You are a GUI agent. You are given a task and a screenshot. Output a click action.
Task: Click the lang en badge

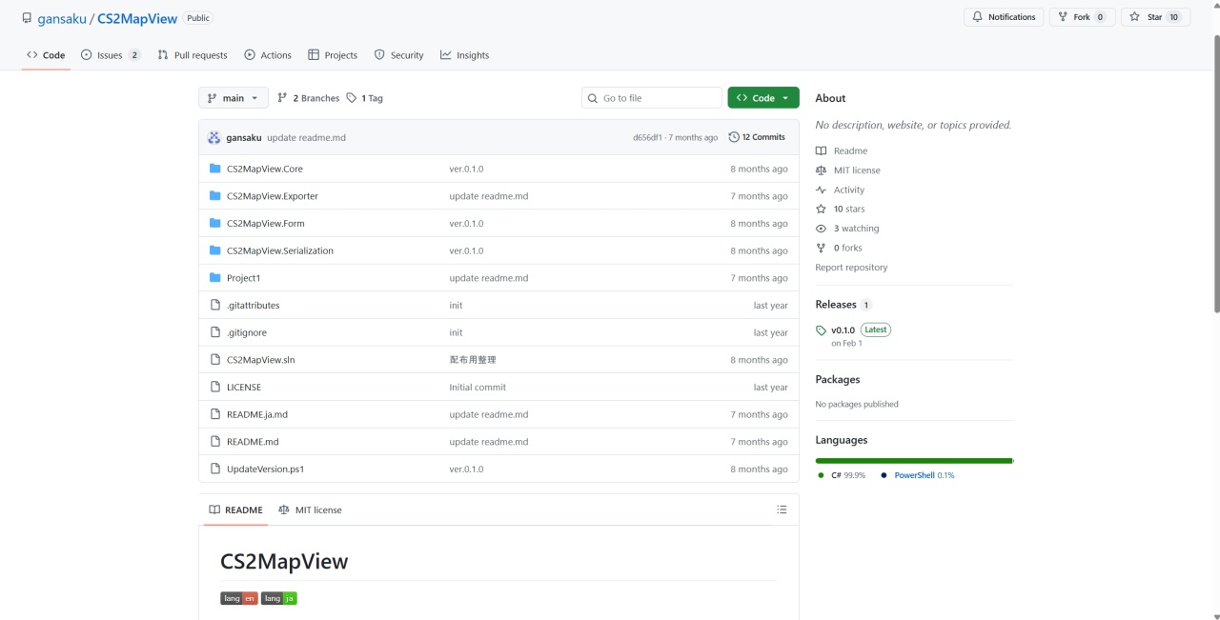click(x=239, y=598)
